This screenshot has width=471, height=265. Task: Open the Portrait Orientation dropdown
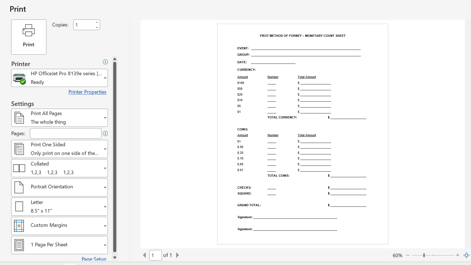(60, 187)
